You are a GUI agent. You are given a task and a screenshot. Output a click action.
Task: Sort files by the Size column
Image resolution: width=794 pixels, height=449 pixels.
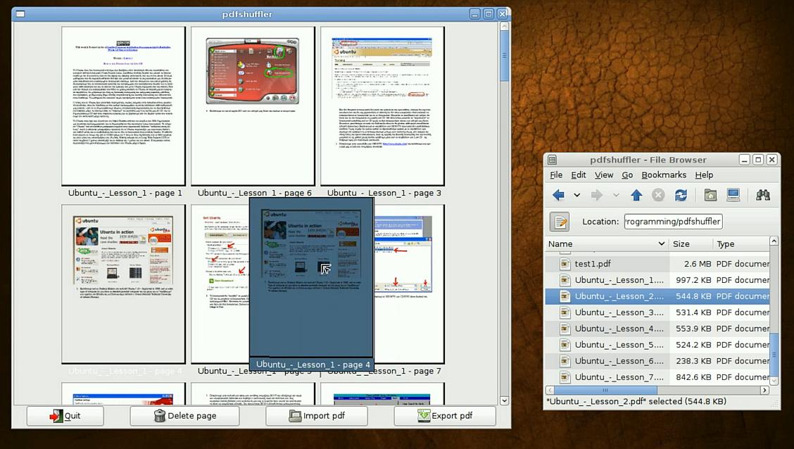tap(691, 244)
